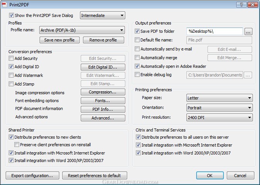Enable debug log checkbox
Image resolution: width=260 pixels, height=185 pixels.
137,74
